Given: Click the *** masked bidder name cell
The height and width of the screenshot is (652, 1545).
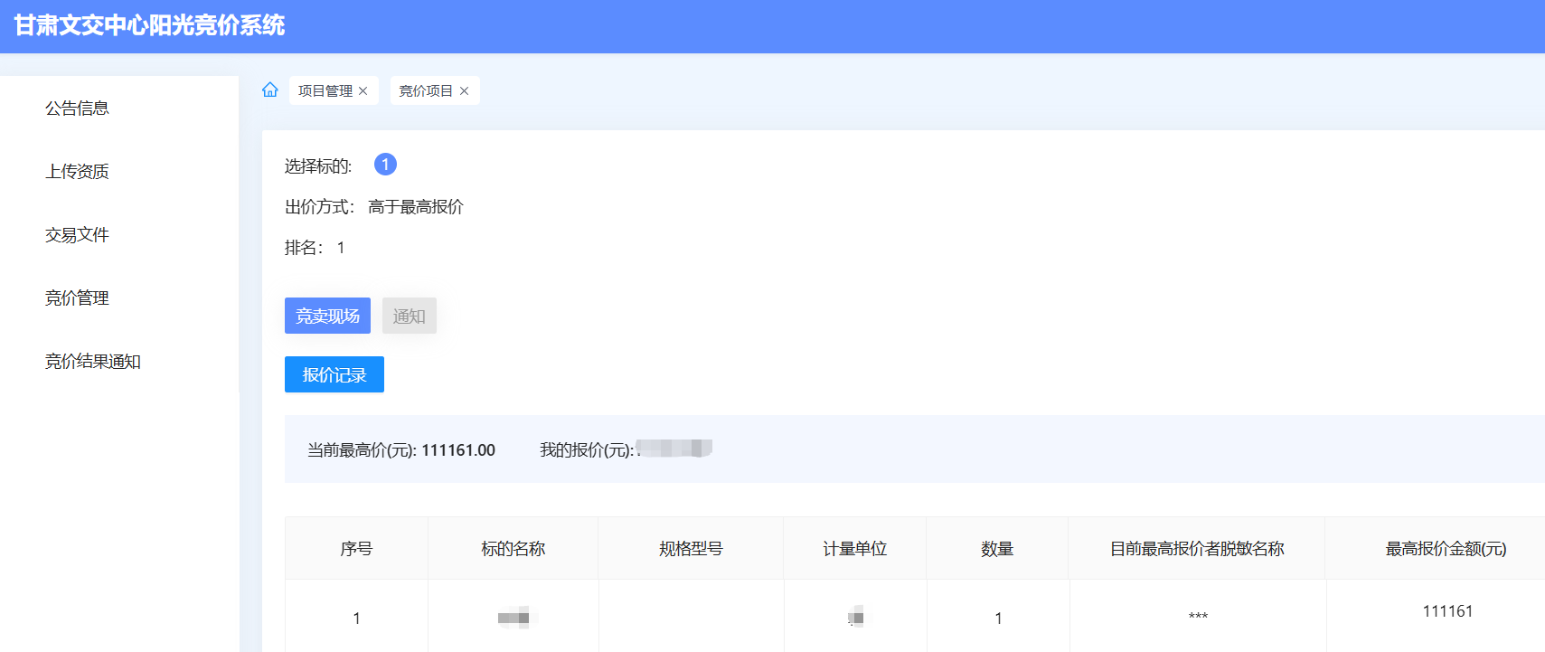Looking at the screenshot, I should 1198,617.
